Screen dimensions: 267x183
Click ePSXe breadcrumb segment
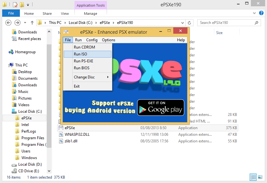coord(105,23)
